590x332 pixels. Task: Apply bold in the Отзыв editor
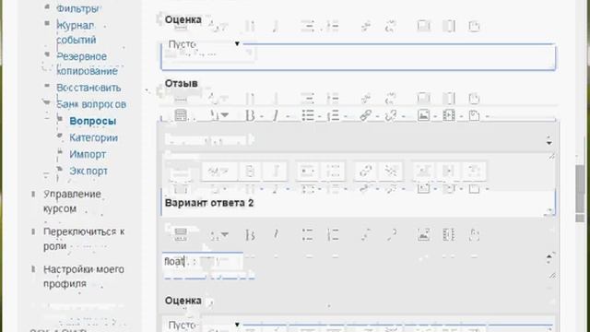250,115
